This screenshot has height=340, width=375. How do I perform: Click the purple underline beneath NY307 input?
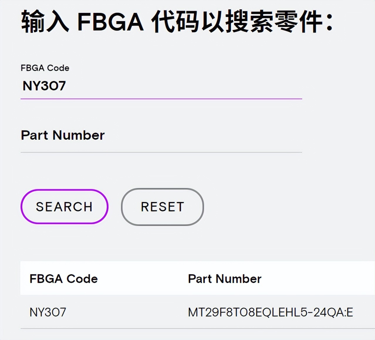pyautogui.click(x=161, y=99)
